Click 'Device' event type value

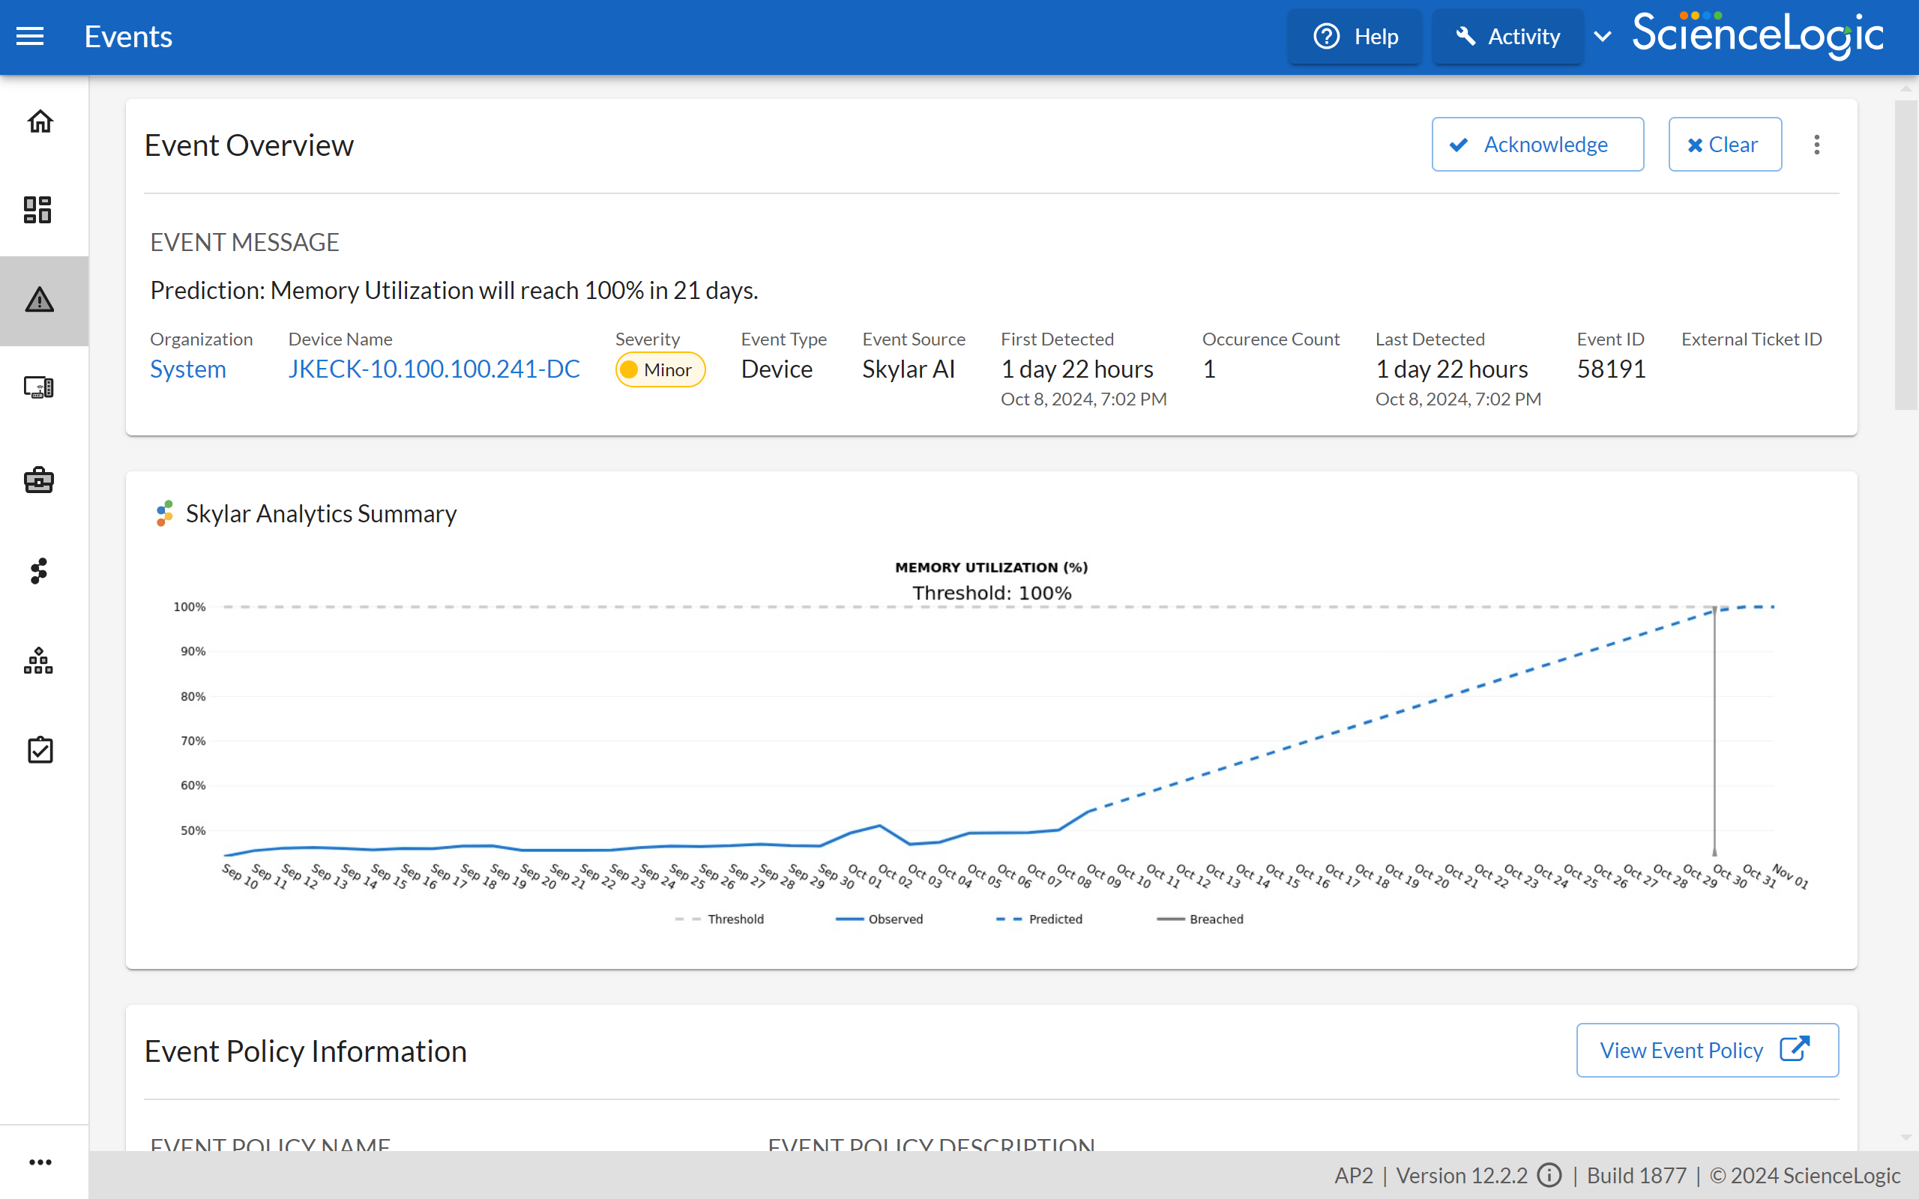coord(777,369)
